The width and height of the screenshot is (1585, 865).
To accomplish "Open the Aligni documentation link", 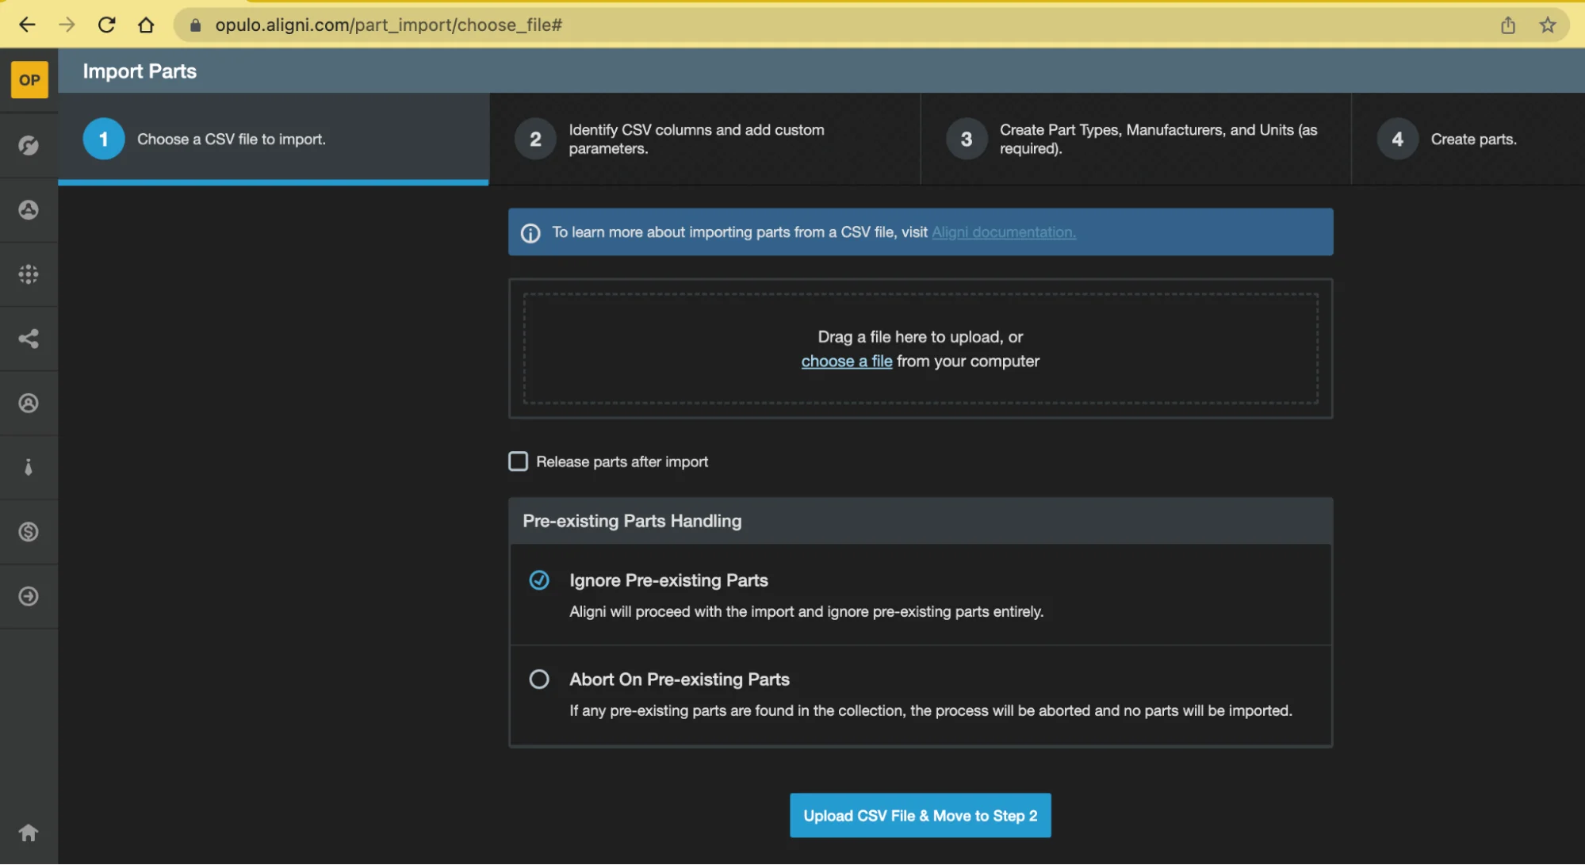I will [1003, 232].
